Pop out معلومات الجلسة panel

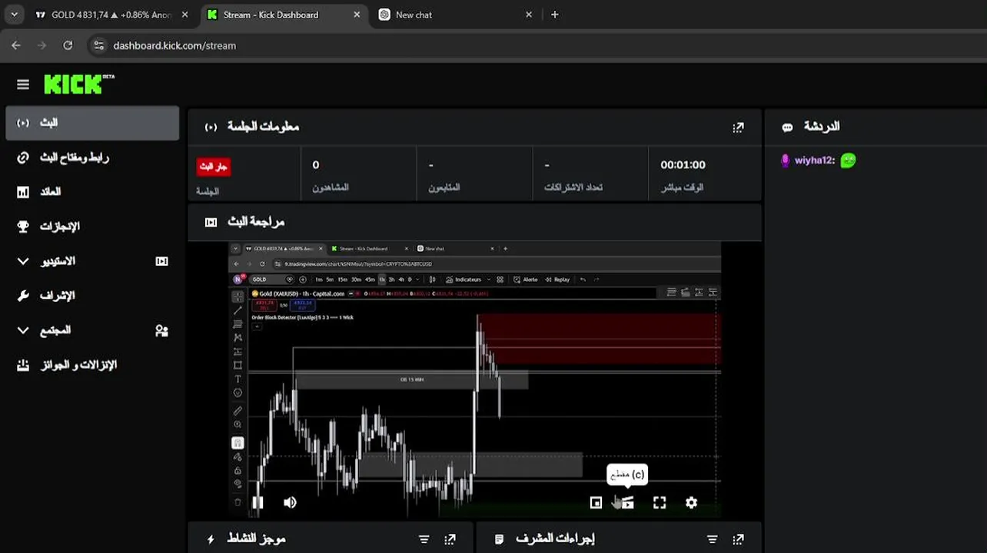[738, 127]
